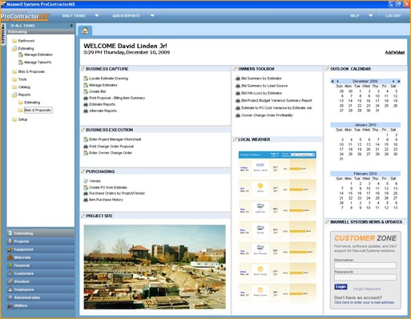The image size is (411, 319).
Task: Click the Outlook Calendar widget pencil icon
Action: (x=327, y=69)
